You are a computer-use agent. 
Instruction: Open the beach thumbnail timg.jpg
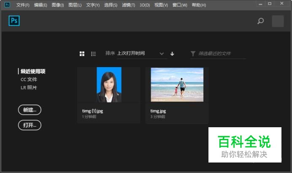coord(177,85)
